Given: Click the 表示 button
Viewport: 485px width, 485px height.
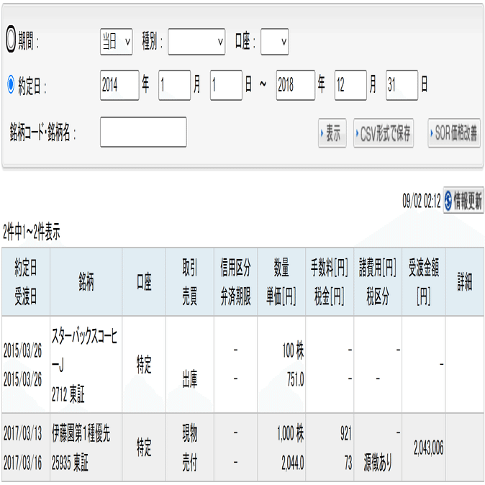Looking at the screenshot, I should point(332,133).
